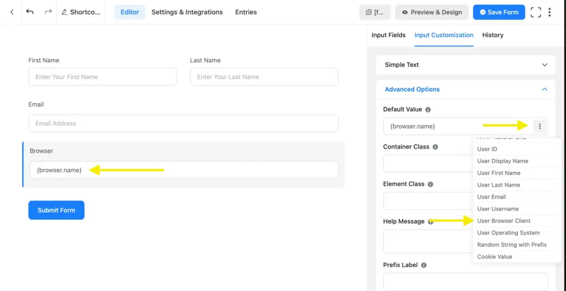Select the Browser field input

184,170
